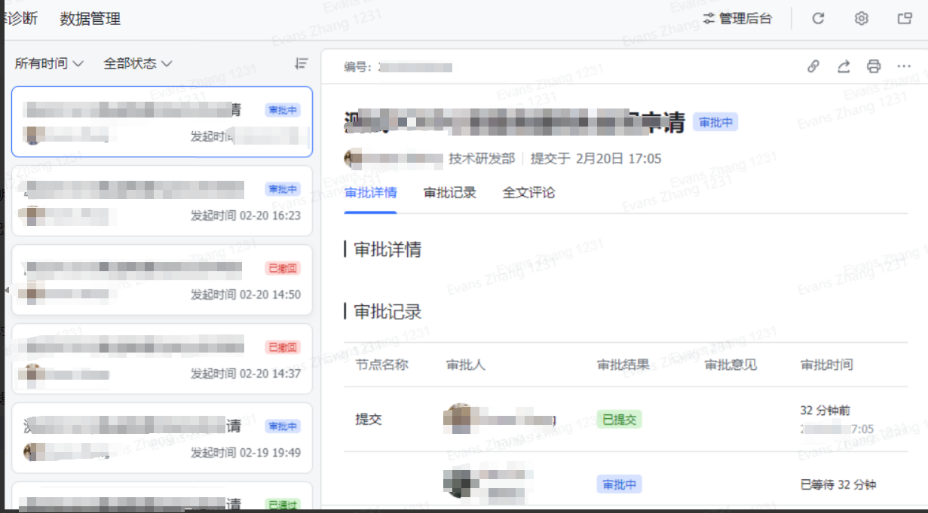Click the sort icon above approval list
The width and height of the screenshot is (928, 513).
point(302,64)
